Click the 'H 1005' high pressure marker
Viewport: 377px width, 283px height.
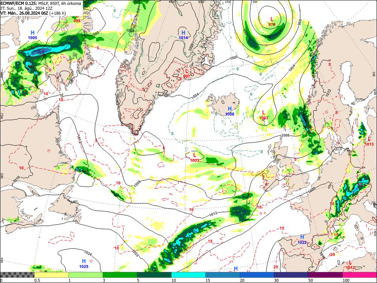(32, 35)
